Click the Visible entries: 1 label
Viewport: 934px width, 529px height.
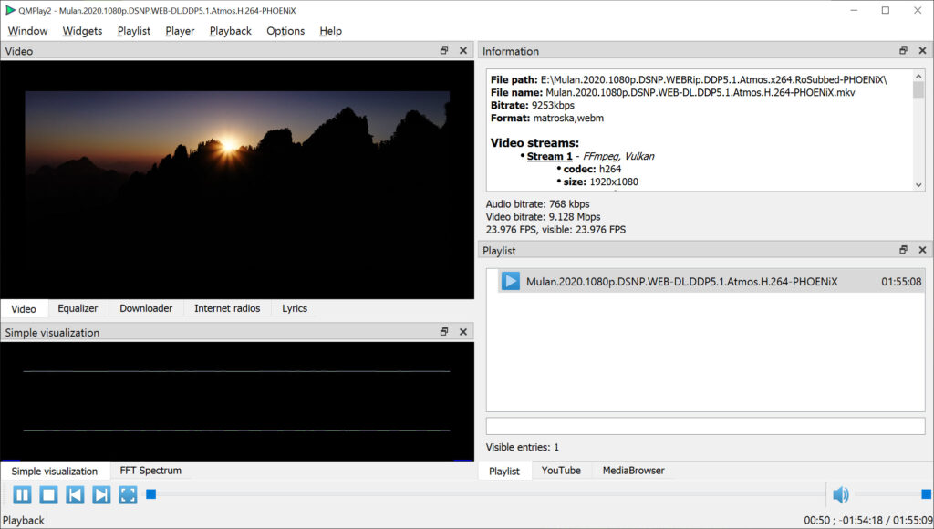tap(523, 447)
